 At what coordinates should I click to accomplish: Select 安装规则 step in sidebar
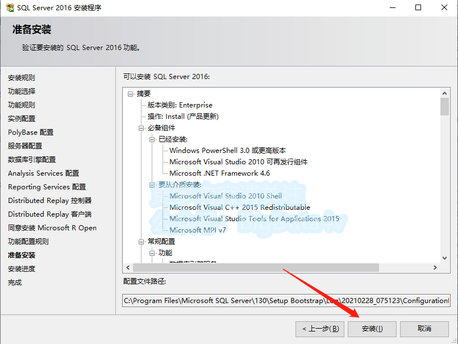click(x=22, y=78)
